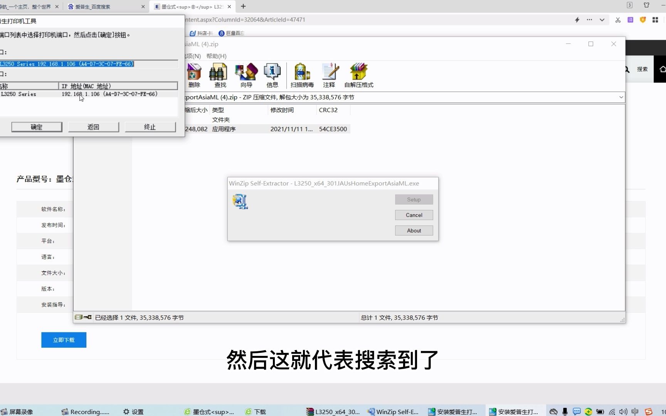The width and height of the screenshot is (666, 416).
Task: Click the orange shield extension icon
Action: click(x=643, y=20)
